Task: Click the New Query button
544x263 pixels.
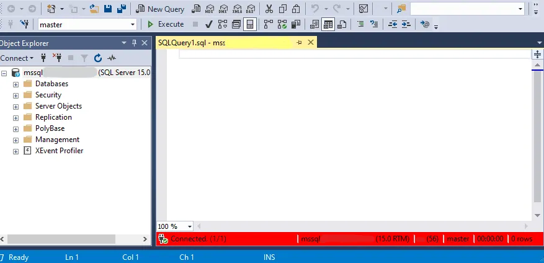Action: pos(160,9)
